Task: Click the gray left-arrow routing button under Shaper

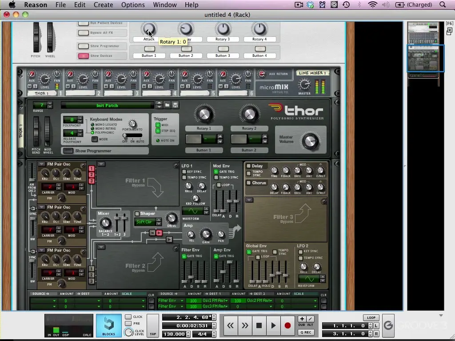Action: (152, 233)
